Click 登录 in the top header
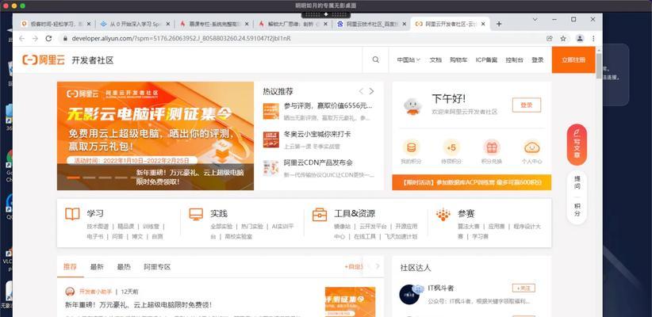 (x=537, y=59)
